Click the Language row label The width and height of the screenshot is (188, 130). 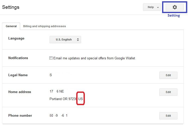pos(16,38)
